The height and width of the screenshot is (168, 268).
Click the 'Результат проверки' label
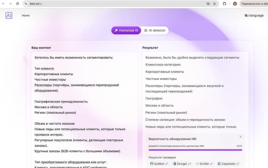click(162, 157)
